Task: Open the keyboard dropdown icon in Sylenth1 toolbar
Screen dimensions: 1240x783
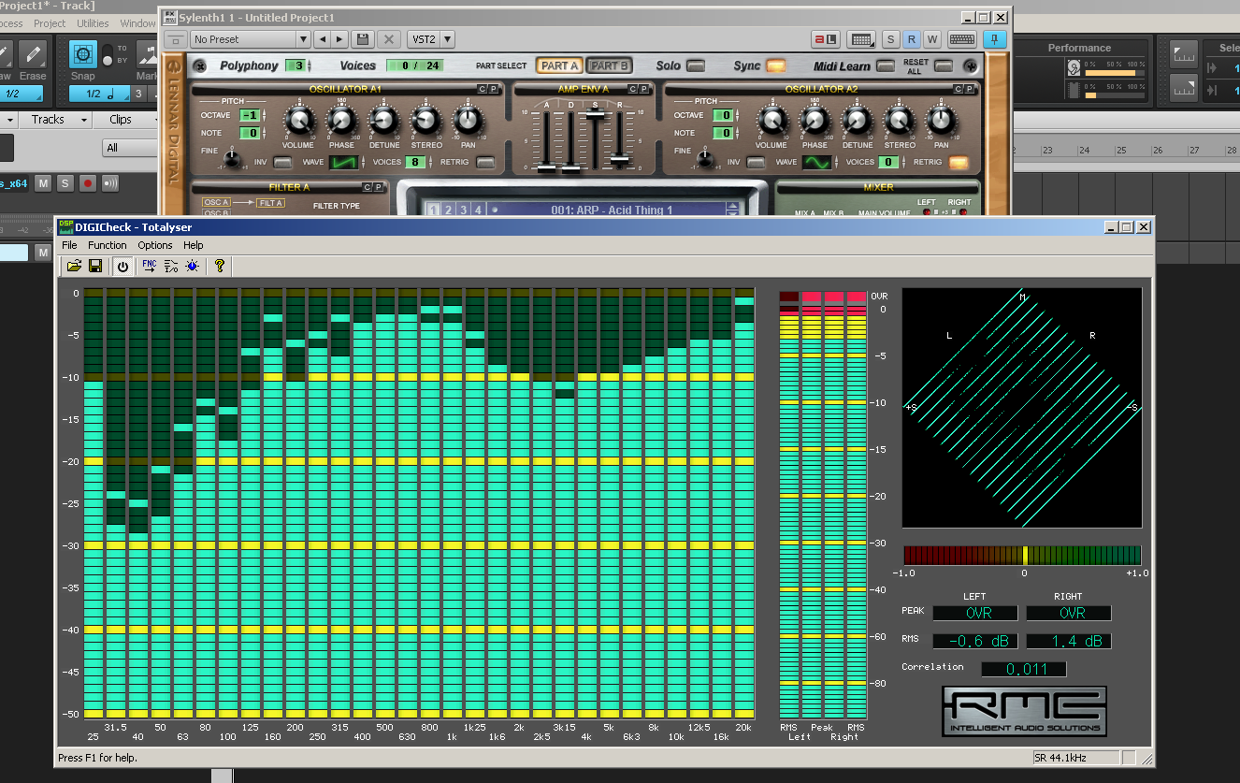Action: tap(861, 39)
